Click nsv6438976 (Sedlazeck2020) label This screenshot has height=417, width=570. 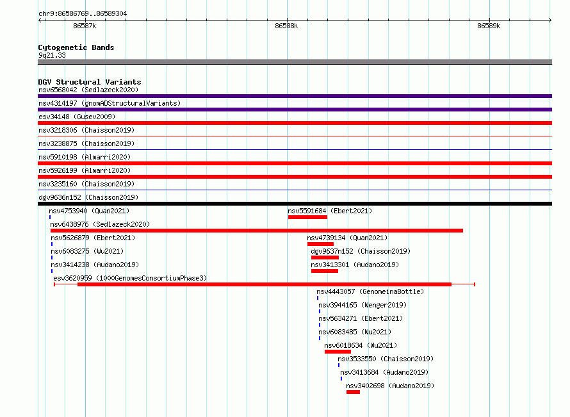coord(100,224)
